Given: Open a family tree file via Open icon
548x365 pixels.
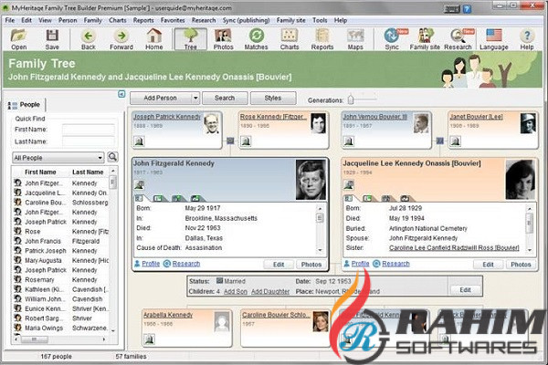Looking at the screenshot, I should (18, 39).
